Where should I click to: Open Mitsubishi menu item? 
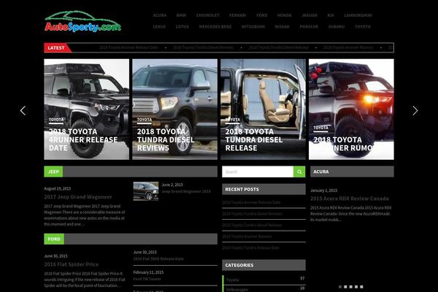coord(253,26)
